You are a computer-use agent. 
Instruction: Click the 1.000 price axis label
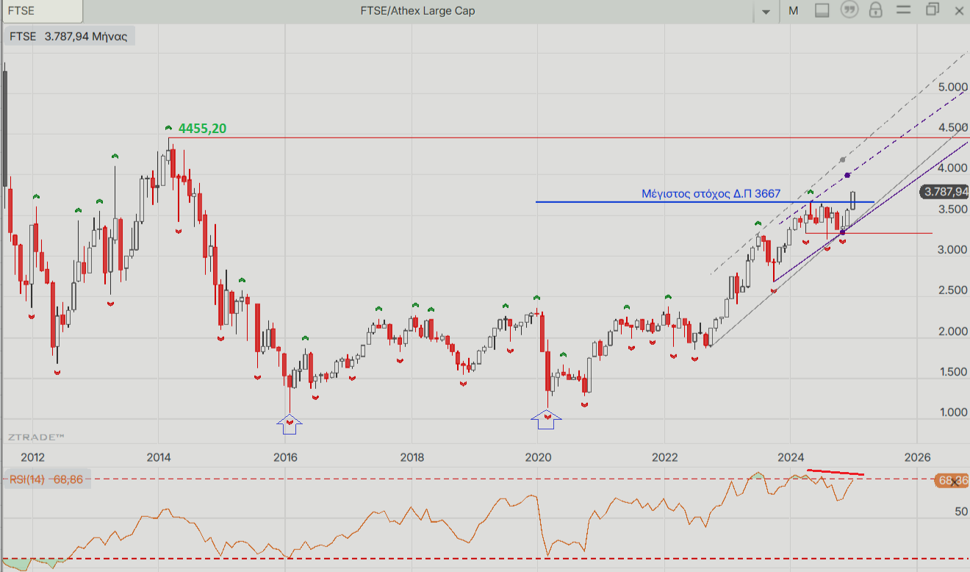click(x=953, y=412)
